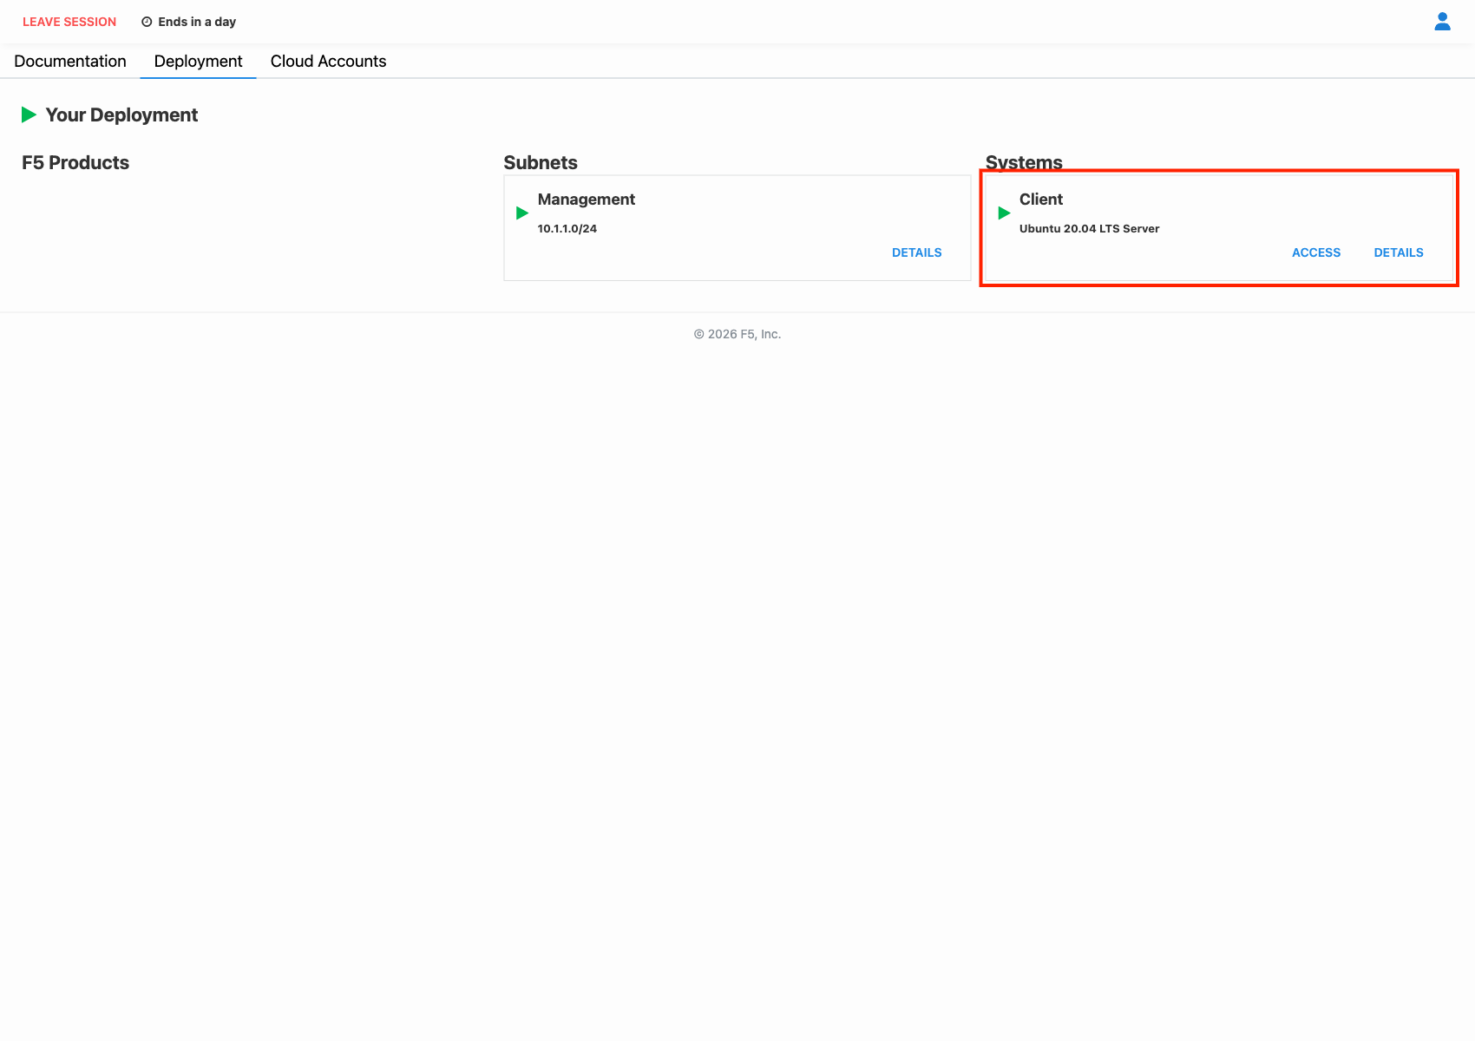Screen dimensions: 1475x1041
Task: Click the 'Ends in a day' session timer
Action: 197,22
